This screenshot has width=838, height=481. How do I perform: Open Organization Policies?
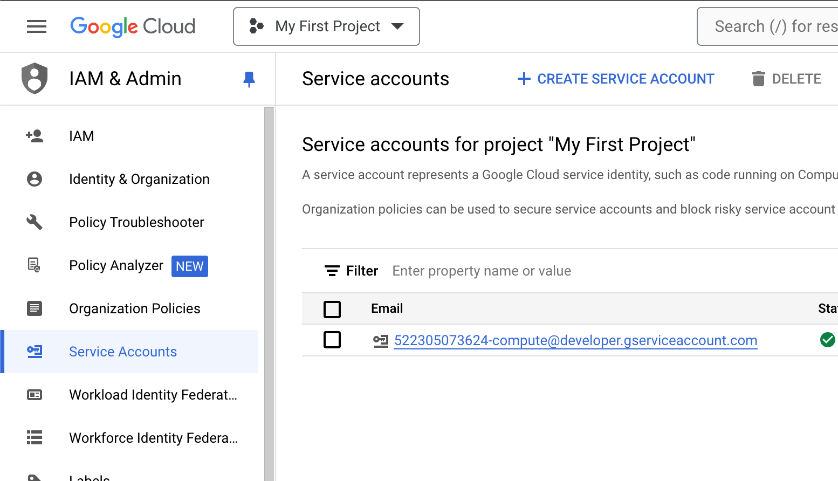tap(129, 308)
